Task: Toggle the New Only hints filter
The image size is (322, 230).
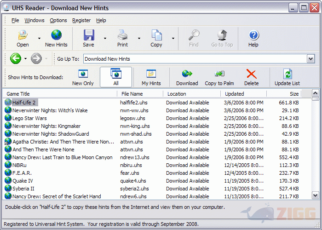Action: 83,77
